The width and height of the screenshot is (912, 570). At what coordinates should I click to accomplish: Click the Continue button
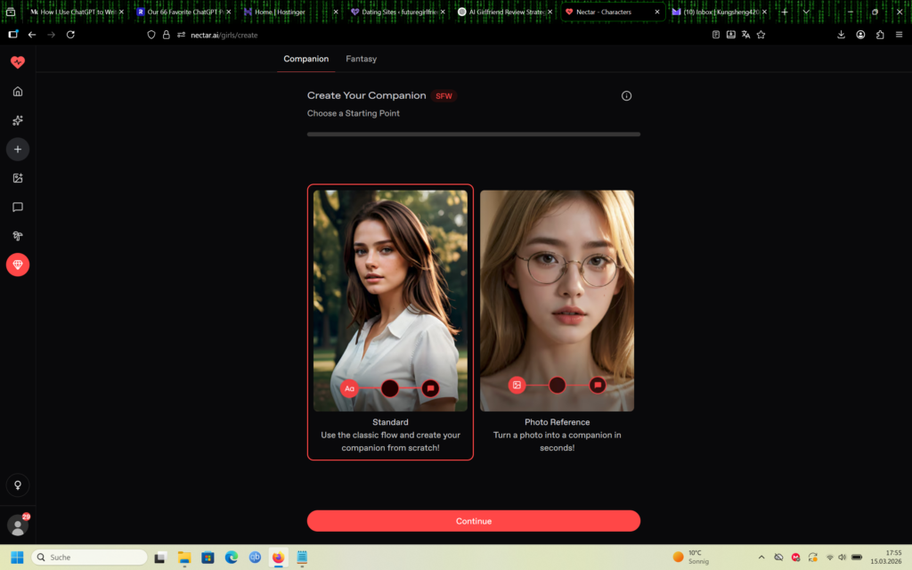(473, 521)
